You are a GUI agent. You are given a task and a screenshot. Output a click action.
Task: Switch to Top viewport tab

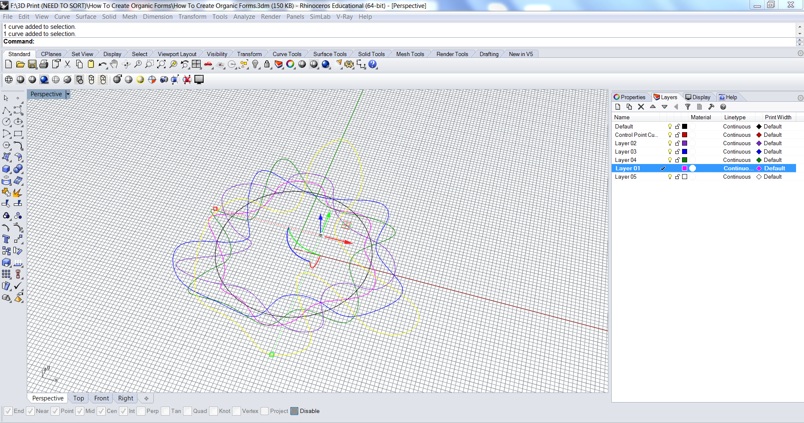click(x=78, y=398)
